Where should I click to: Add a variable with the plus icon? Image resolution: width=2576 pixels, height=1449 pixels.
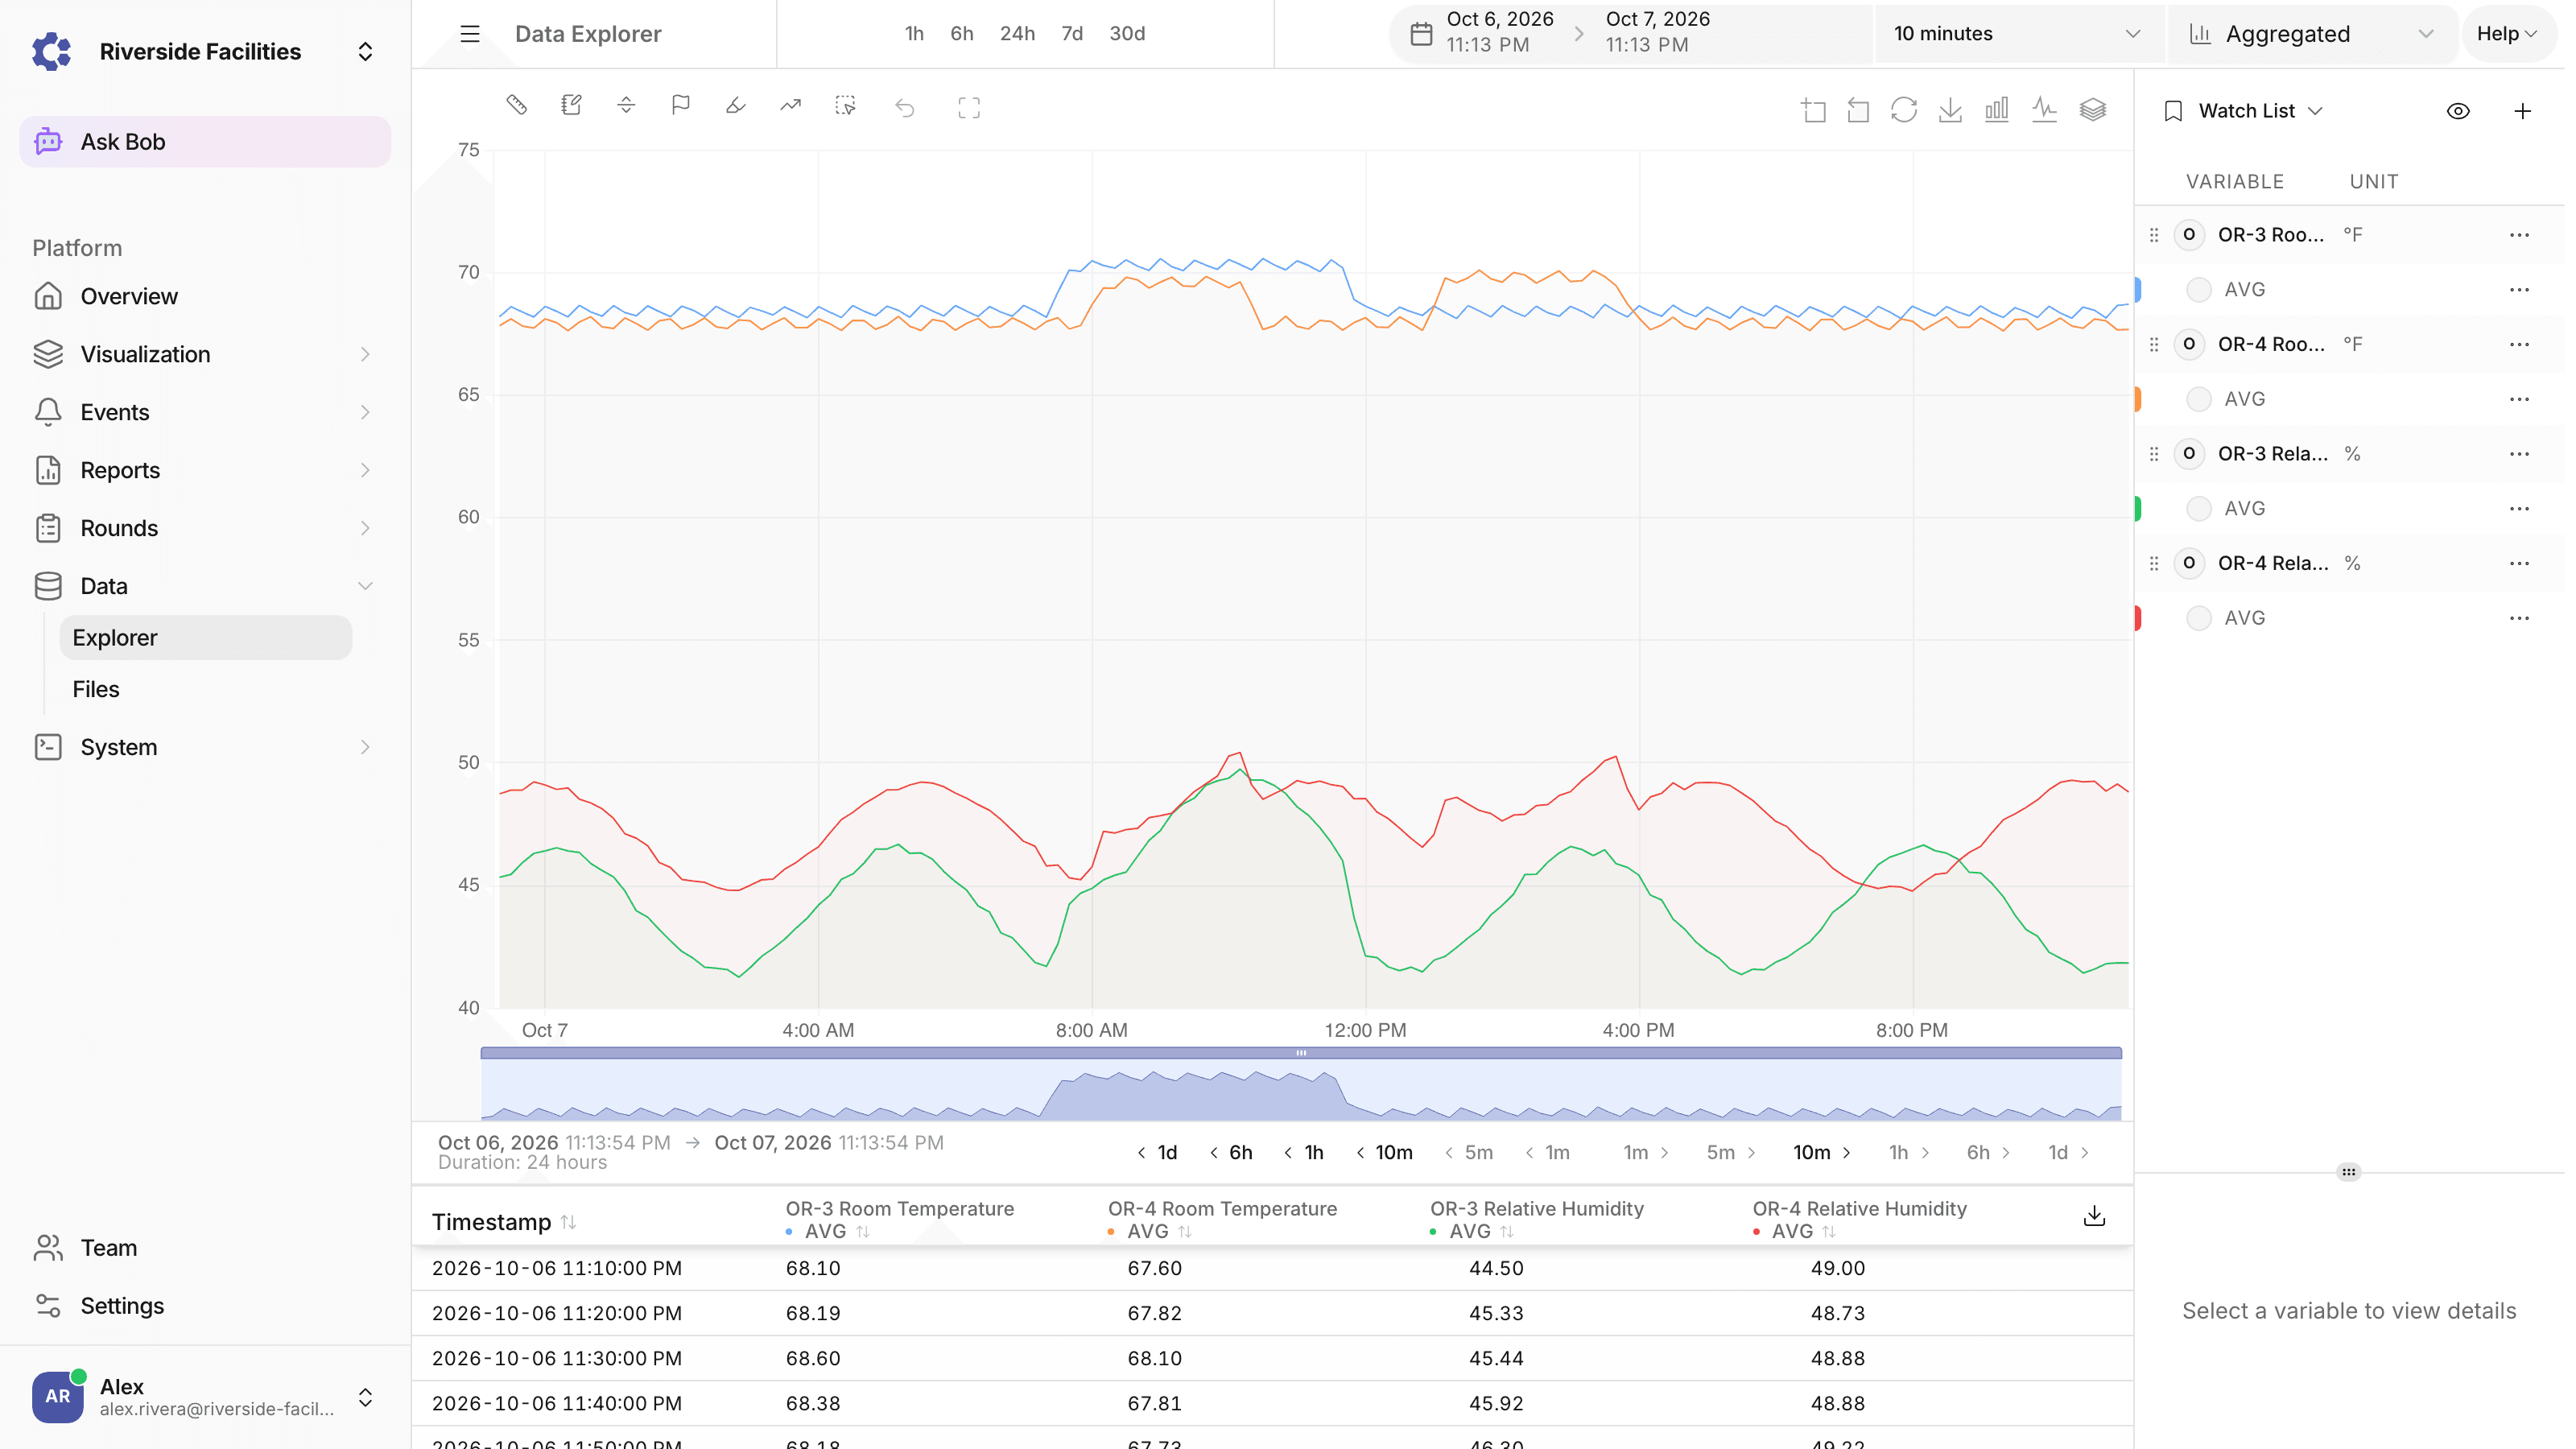tap(2523, 111)
